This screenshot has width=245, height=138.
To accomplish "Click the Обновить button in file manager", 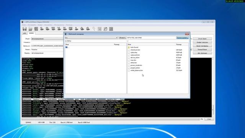I will pyautogui.click(x=122, y=38).
